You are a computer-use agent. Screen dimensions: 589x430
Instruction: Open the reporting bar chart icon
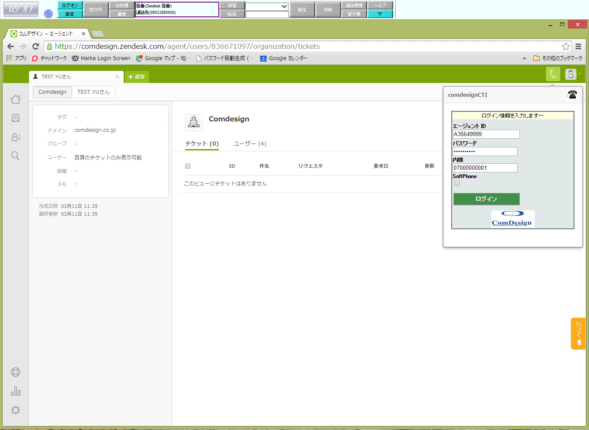click(16, 391)
